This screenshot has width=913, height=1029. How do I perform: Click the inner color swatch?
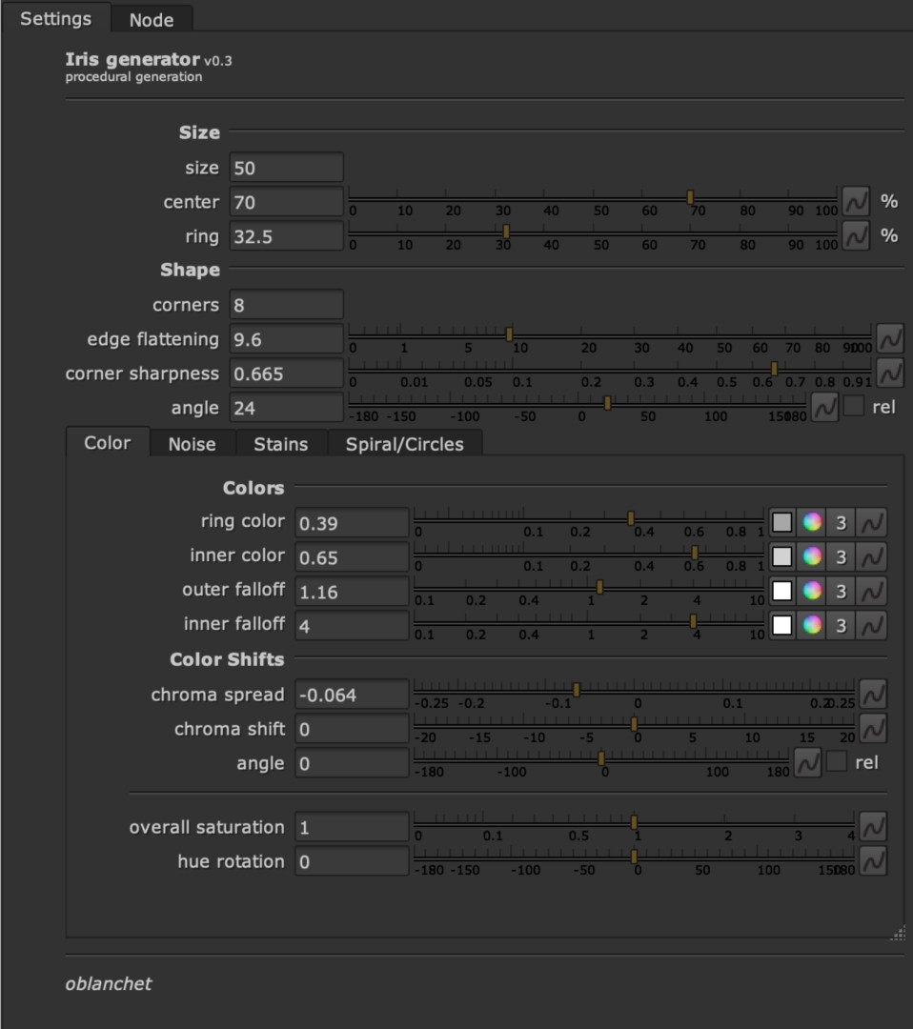point(781,557)
